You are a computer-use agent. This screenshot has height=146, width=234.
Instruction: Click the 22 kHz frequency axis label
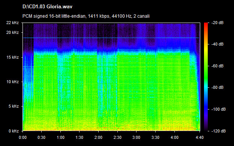pyautogui.click(x=12, y=23)
